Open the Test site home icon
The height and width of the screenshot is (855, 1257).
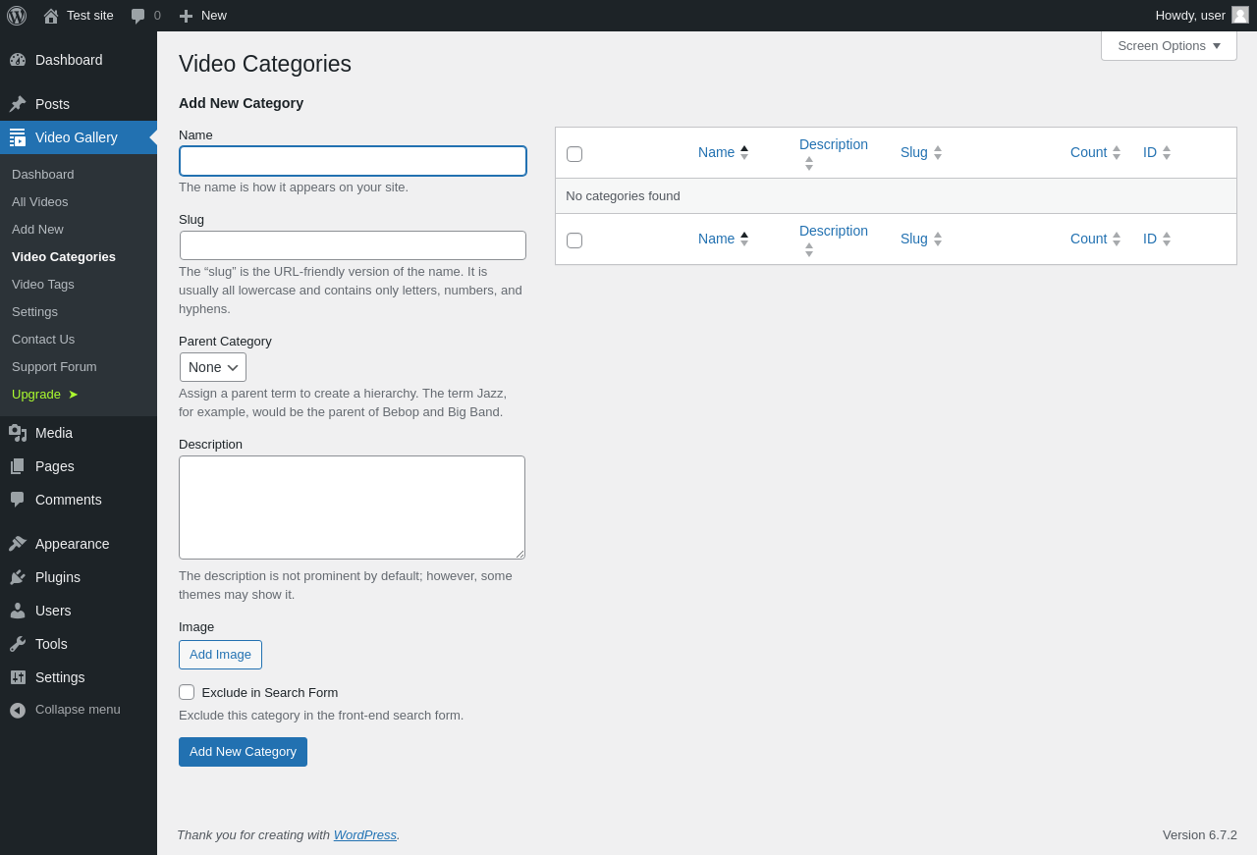(51, 16)
